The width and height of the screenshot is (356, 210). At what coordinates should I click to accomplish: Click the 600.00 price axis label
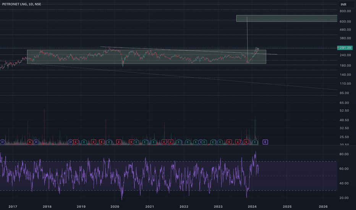tap(345, 21)
